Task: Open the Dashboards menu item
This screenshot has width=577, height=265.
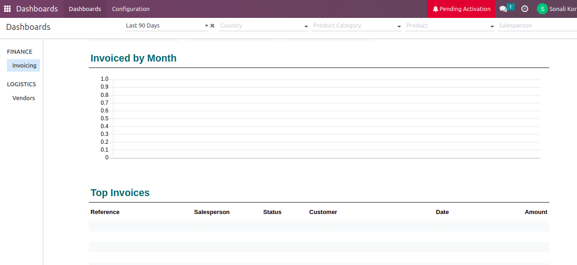Action: (x=85, y=9)
